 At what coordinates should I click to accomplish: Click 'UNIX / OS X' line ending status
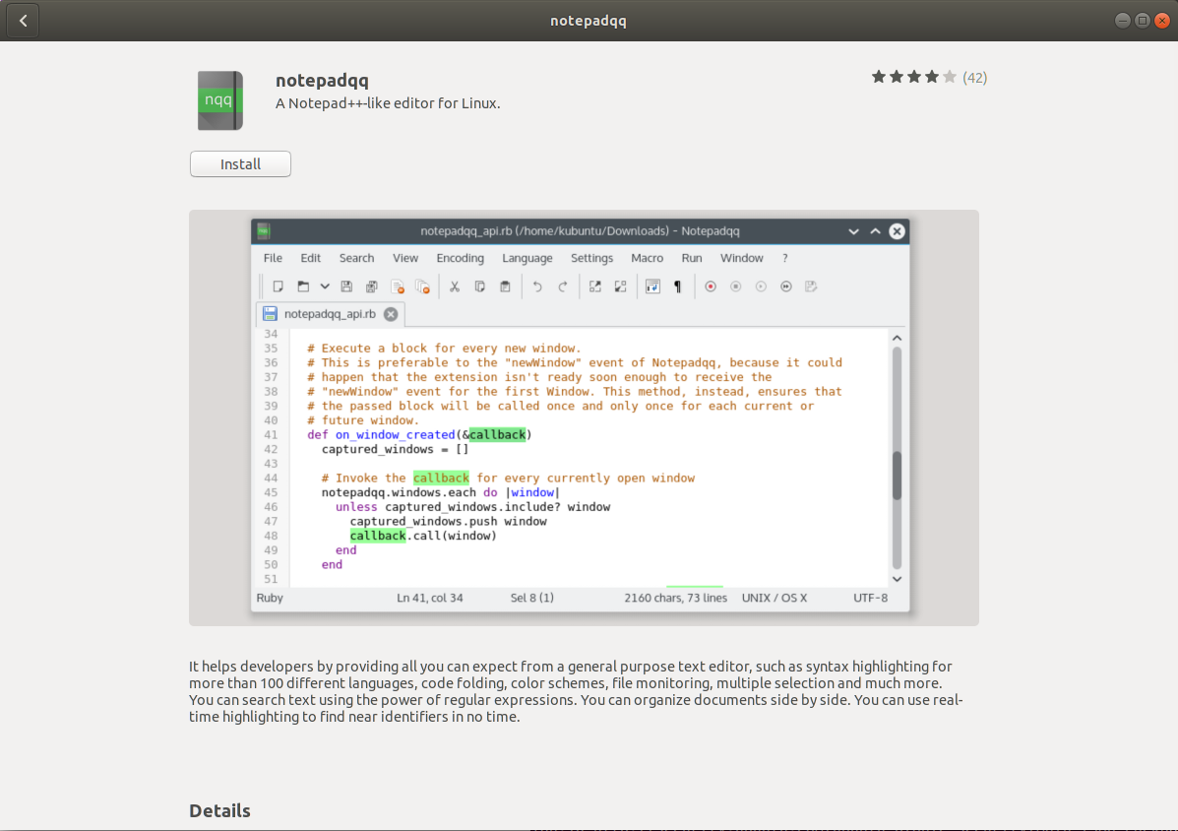[775, 598]
